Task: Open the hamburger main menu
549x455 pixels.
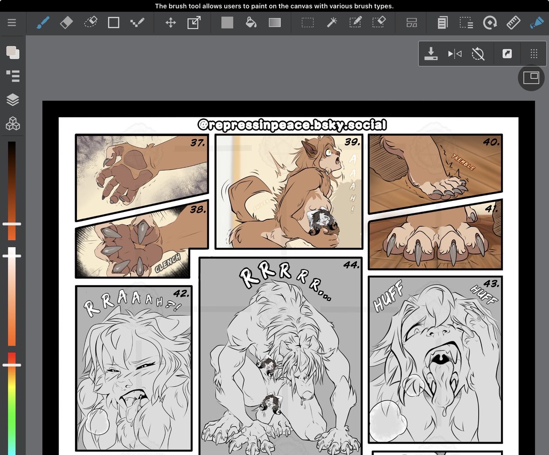Action: point(12,22)
